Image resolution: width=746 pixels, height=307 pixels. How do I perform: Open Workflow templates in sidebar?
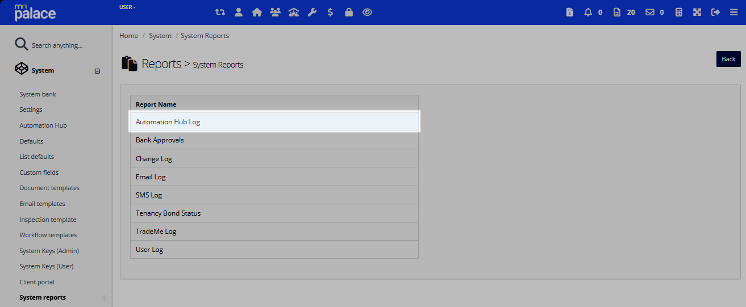[x=48, y=235]
